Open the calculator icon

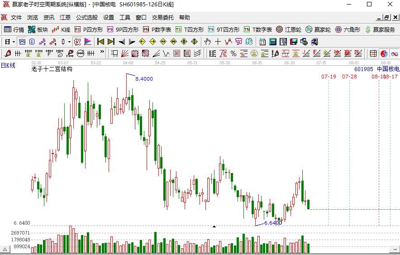273,42
